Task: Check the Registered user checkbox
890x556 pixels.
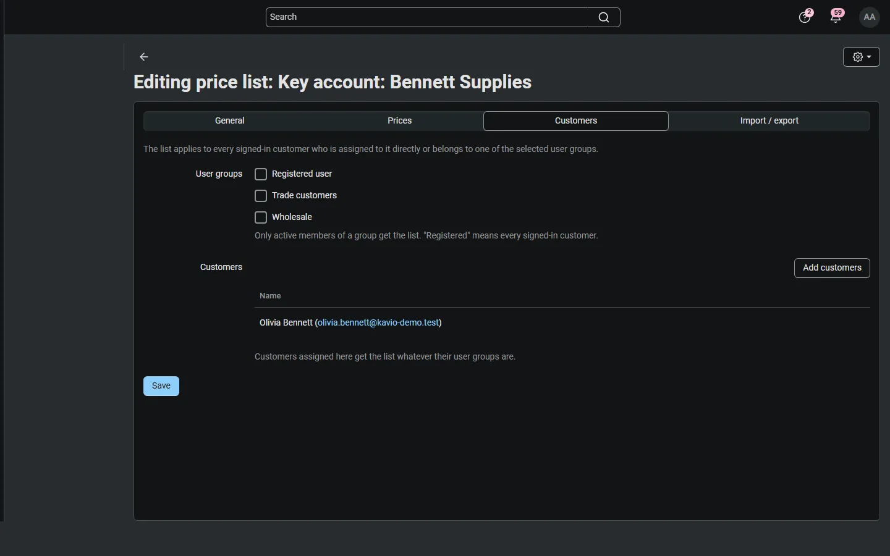Action: tap(261, 174)
